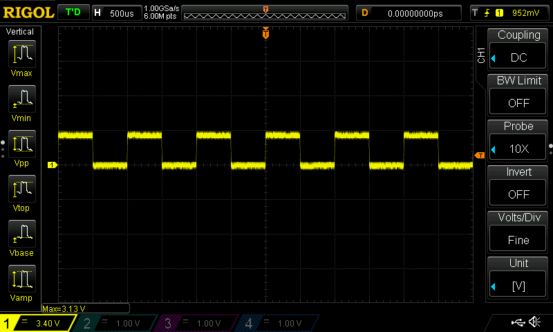This screenshot has height=332, width=553.
Task: Select the Vbase measurement icon
Action: [x=22, y=233]
